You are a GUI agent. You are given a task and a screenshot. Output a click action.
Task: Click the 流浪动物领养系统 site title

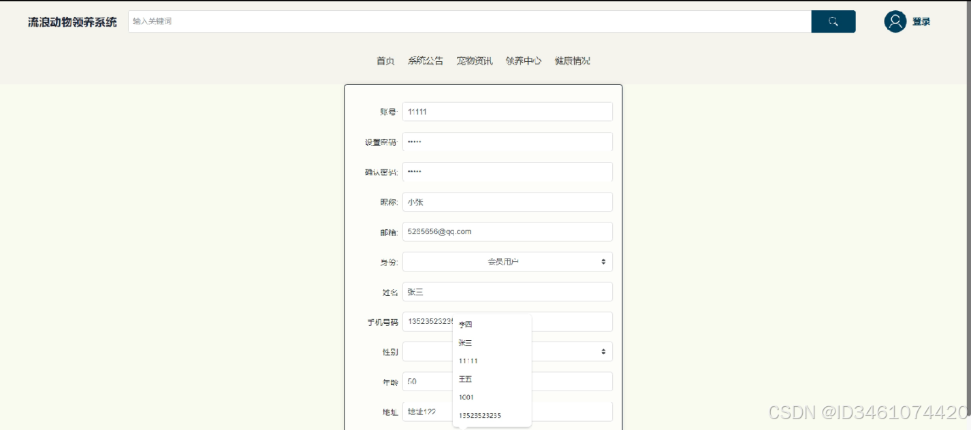click(72, 22)
